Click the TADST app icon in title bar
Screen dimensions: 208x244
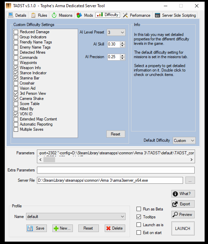click(9, 6)
